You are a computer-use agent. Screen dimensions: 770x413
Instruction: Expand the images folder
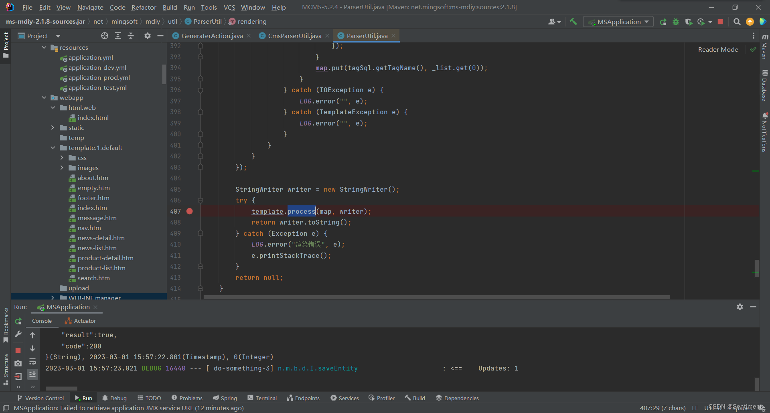(62, 168)
